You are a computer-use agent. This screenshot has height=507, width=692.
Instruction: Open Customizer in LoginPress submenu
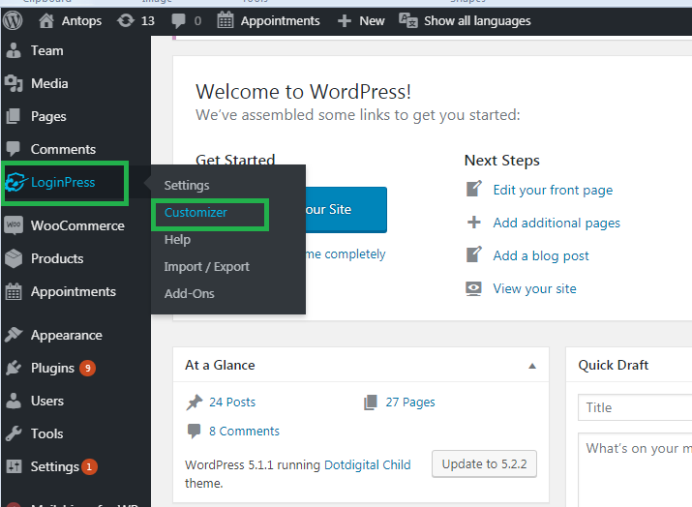[x=196, y=212]
